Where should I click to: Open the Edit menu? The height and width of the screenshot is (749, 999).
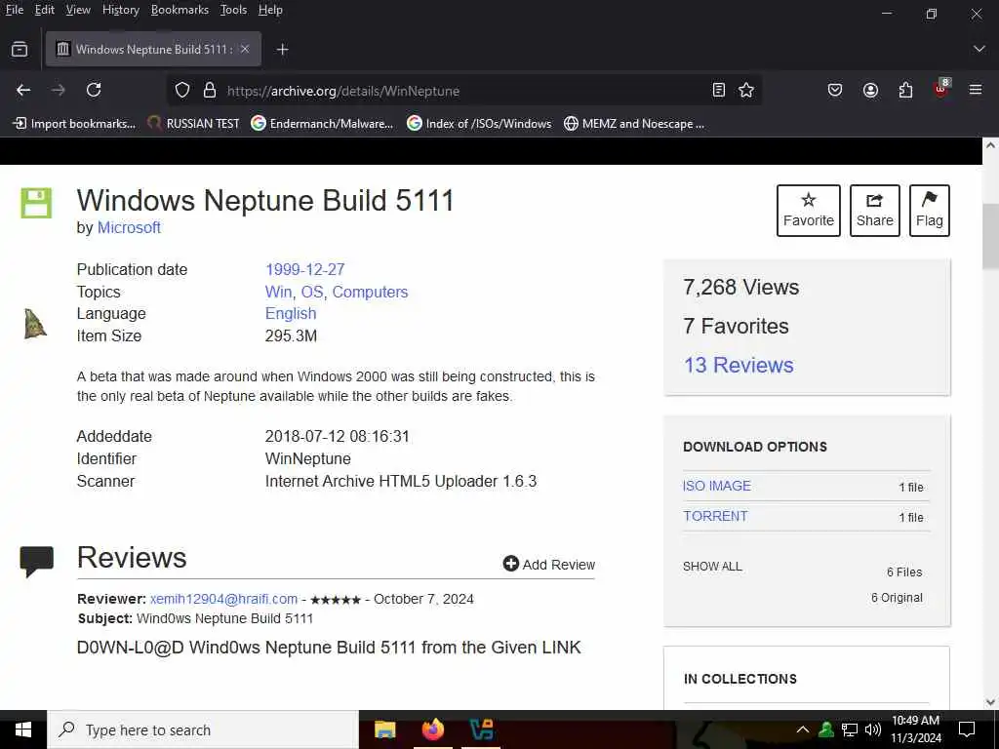coord(44,10)
